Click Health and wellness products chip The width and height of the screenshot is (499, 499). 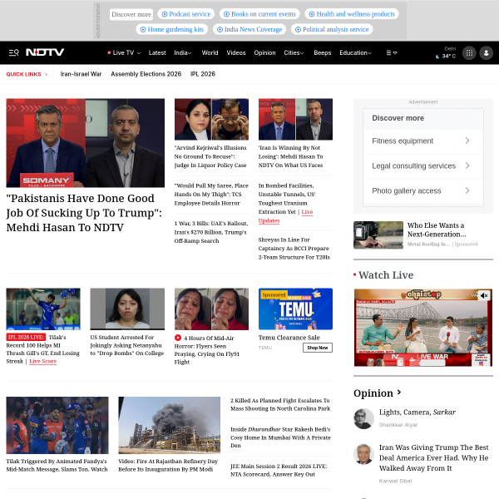coord(352,14)
